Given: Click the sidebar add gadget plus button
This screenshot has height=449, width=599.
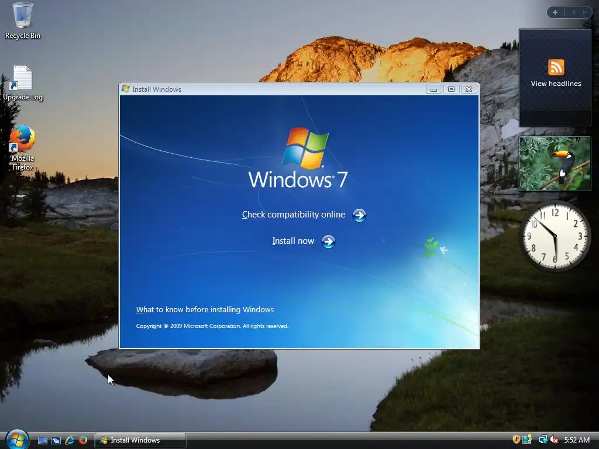Looking at the screenshot, I should click(x=555, y=12).
